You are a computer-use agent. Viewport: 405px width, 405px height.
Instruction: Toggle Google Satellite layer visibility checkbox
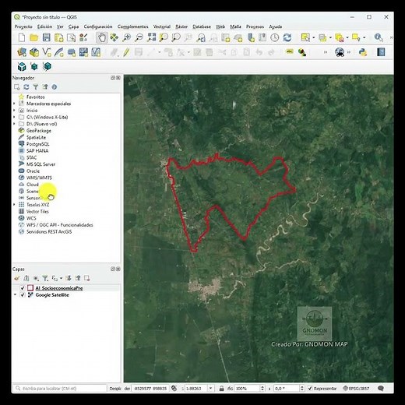[x=23, y=295]
